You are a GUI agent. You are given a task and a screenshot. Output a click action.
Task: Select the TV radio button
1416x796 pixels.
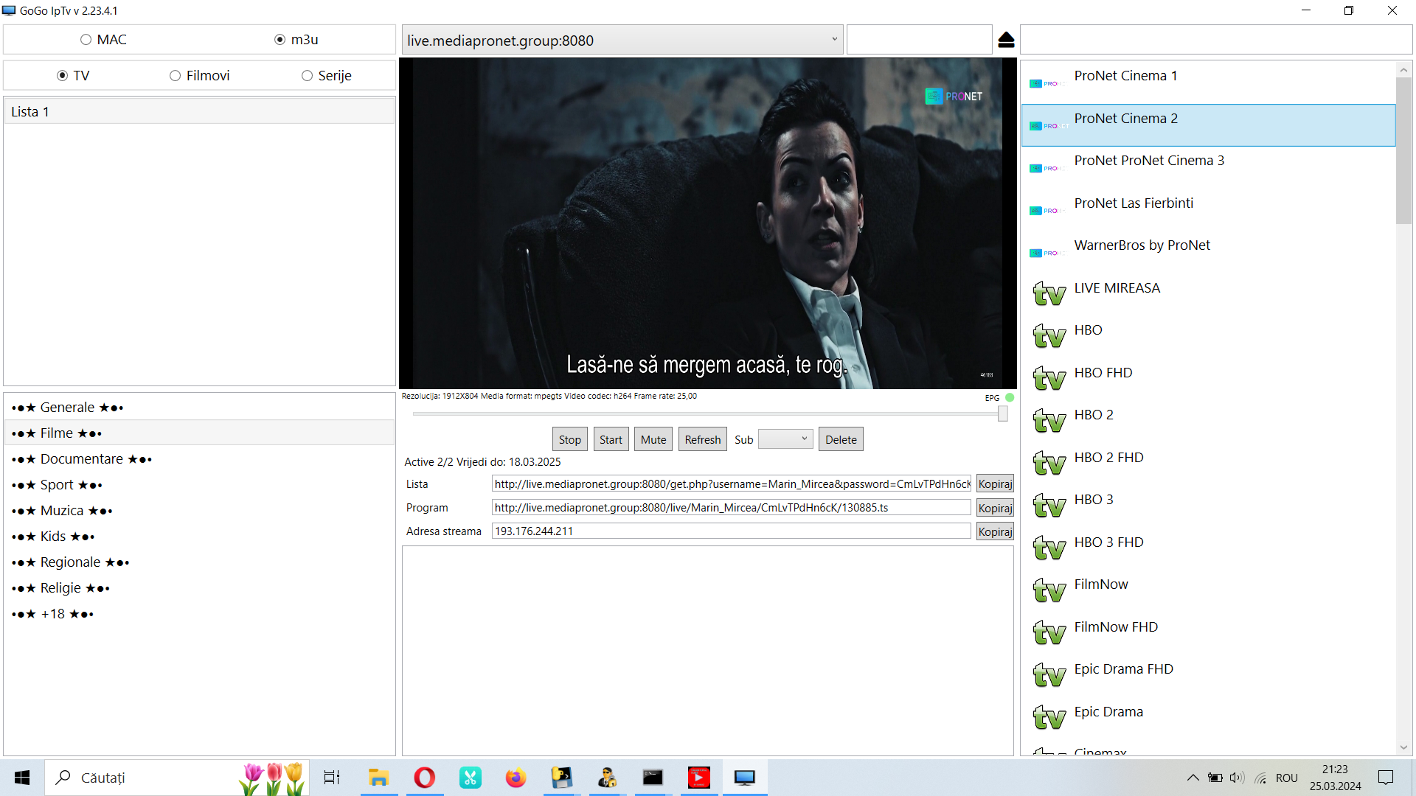[x=63, y=76]
